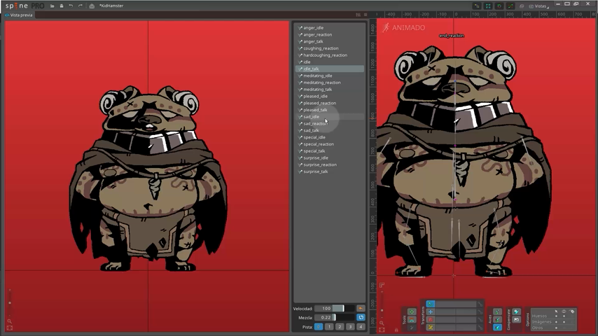Click the tree view icon in top-right toolbar
Screen dimensions: 598x336
click(x=477, y=6)
